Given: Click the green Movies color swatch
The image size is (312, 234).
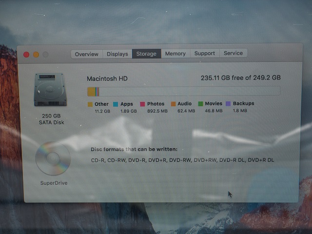Looking at the screenshot, I should (x=200, y=104).
